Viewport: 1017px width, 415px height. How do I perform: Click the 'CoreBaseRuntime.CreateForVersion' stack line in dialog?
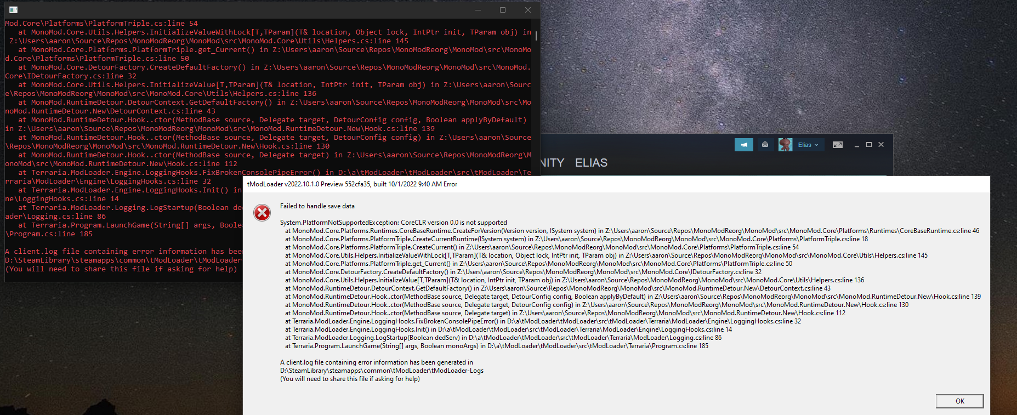[632, 231]
